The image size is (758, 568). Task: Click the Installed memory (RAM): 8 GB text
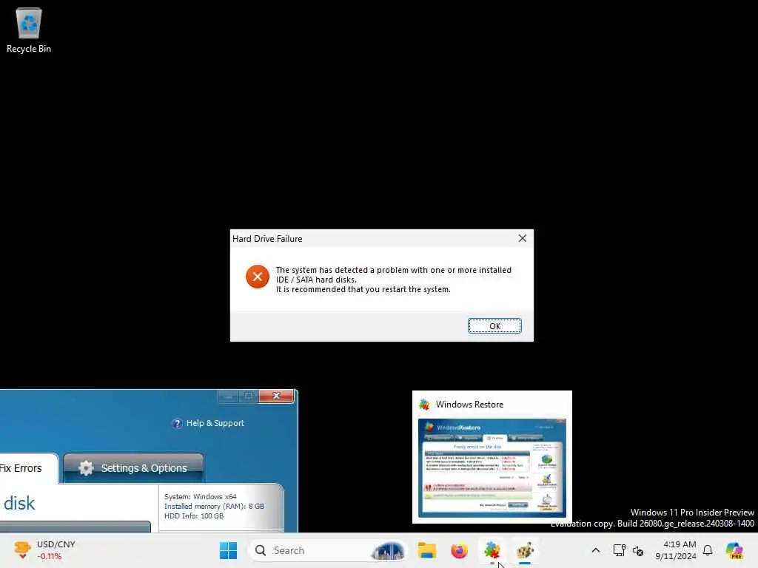[x=214, y=506]
